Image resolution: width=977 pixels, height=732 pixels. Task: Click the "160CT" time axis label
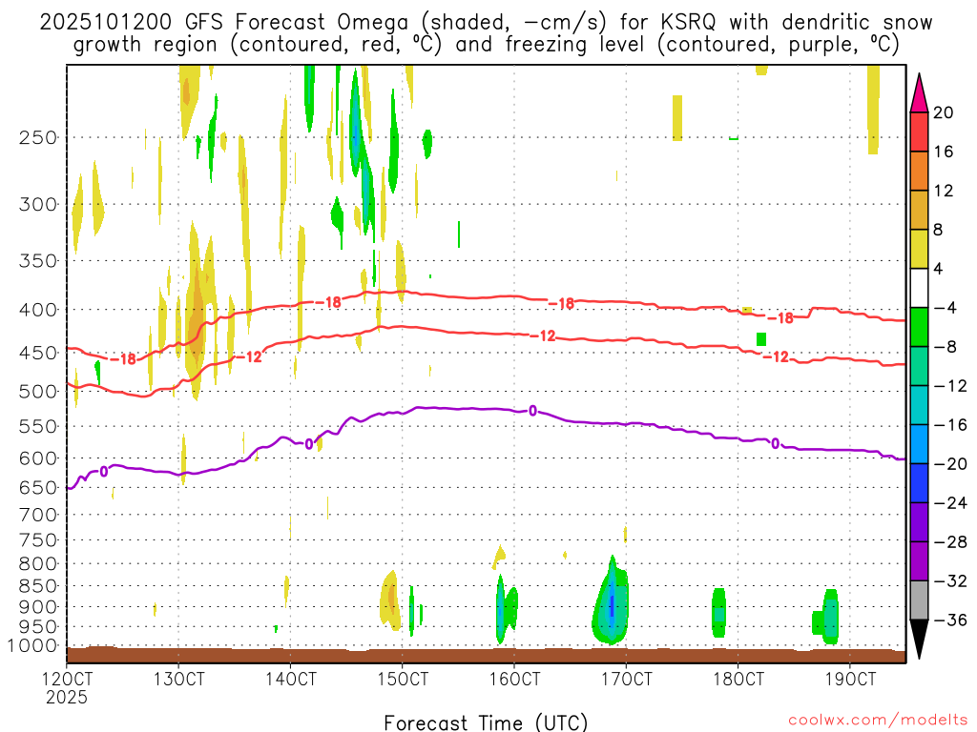pos(514,679)
